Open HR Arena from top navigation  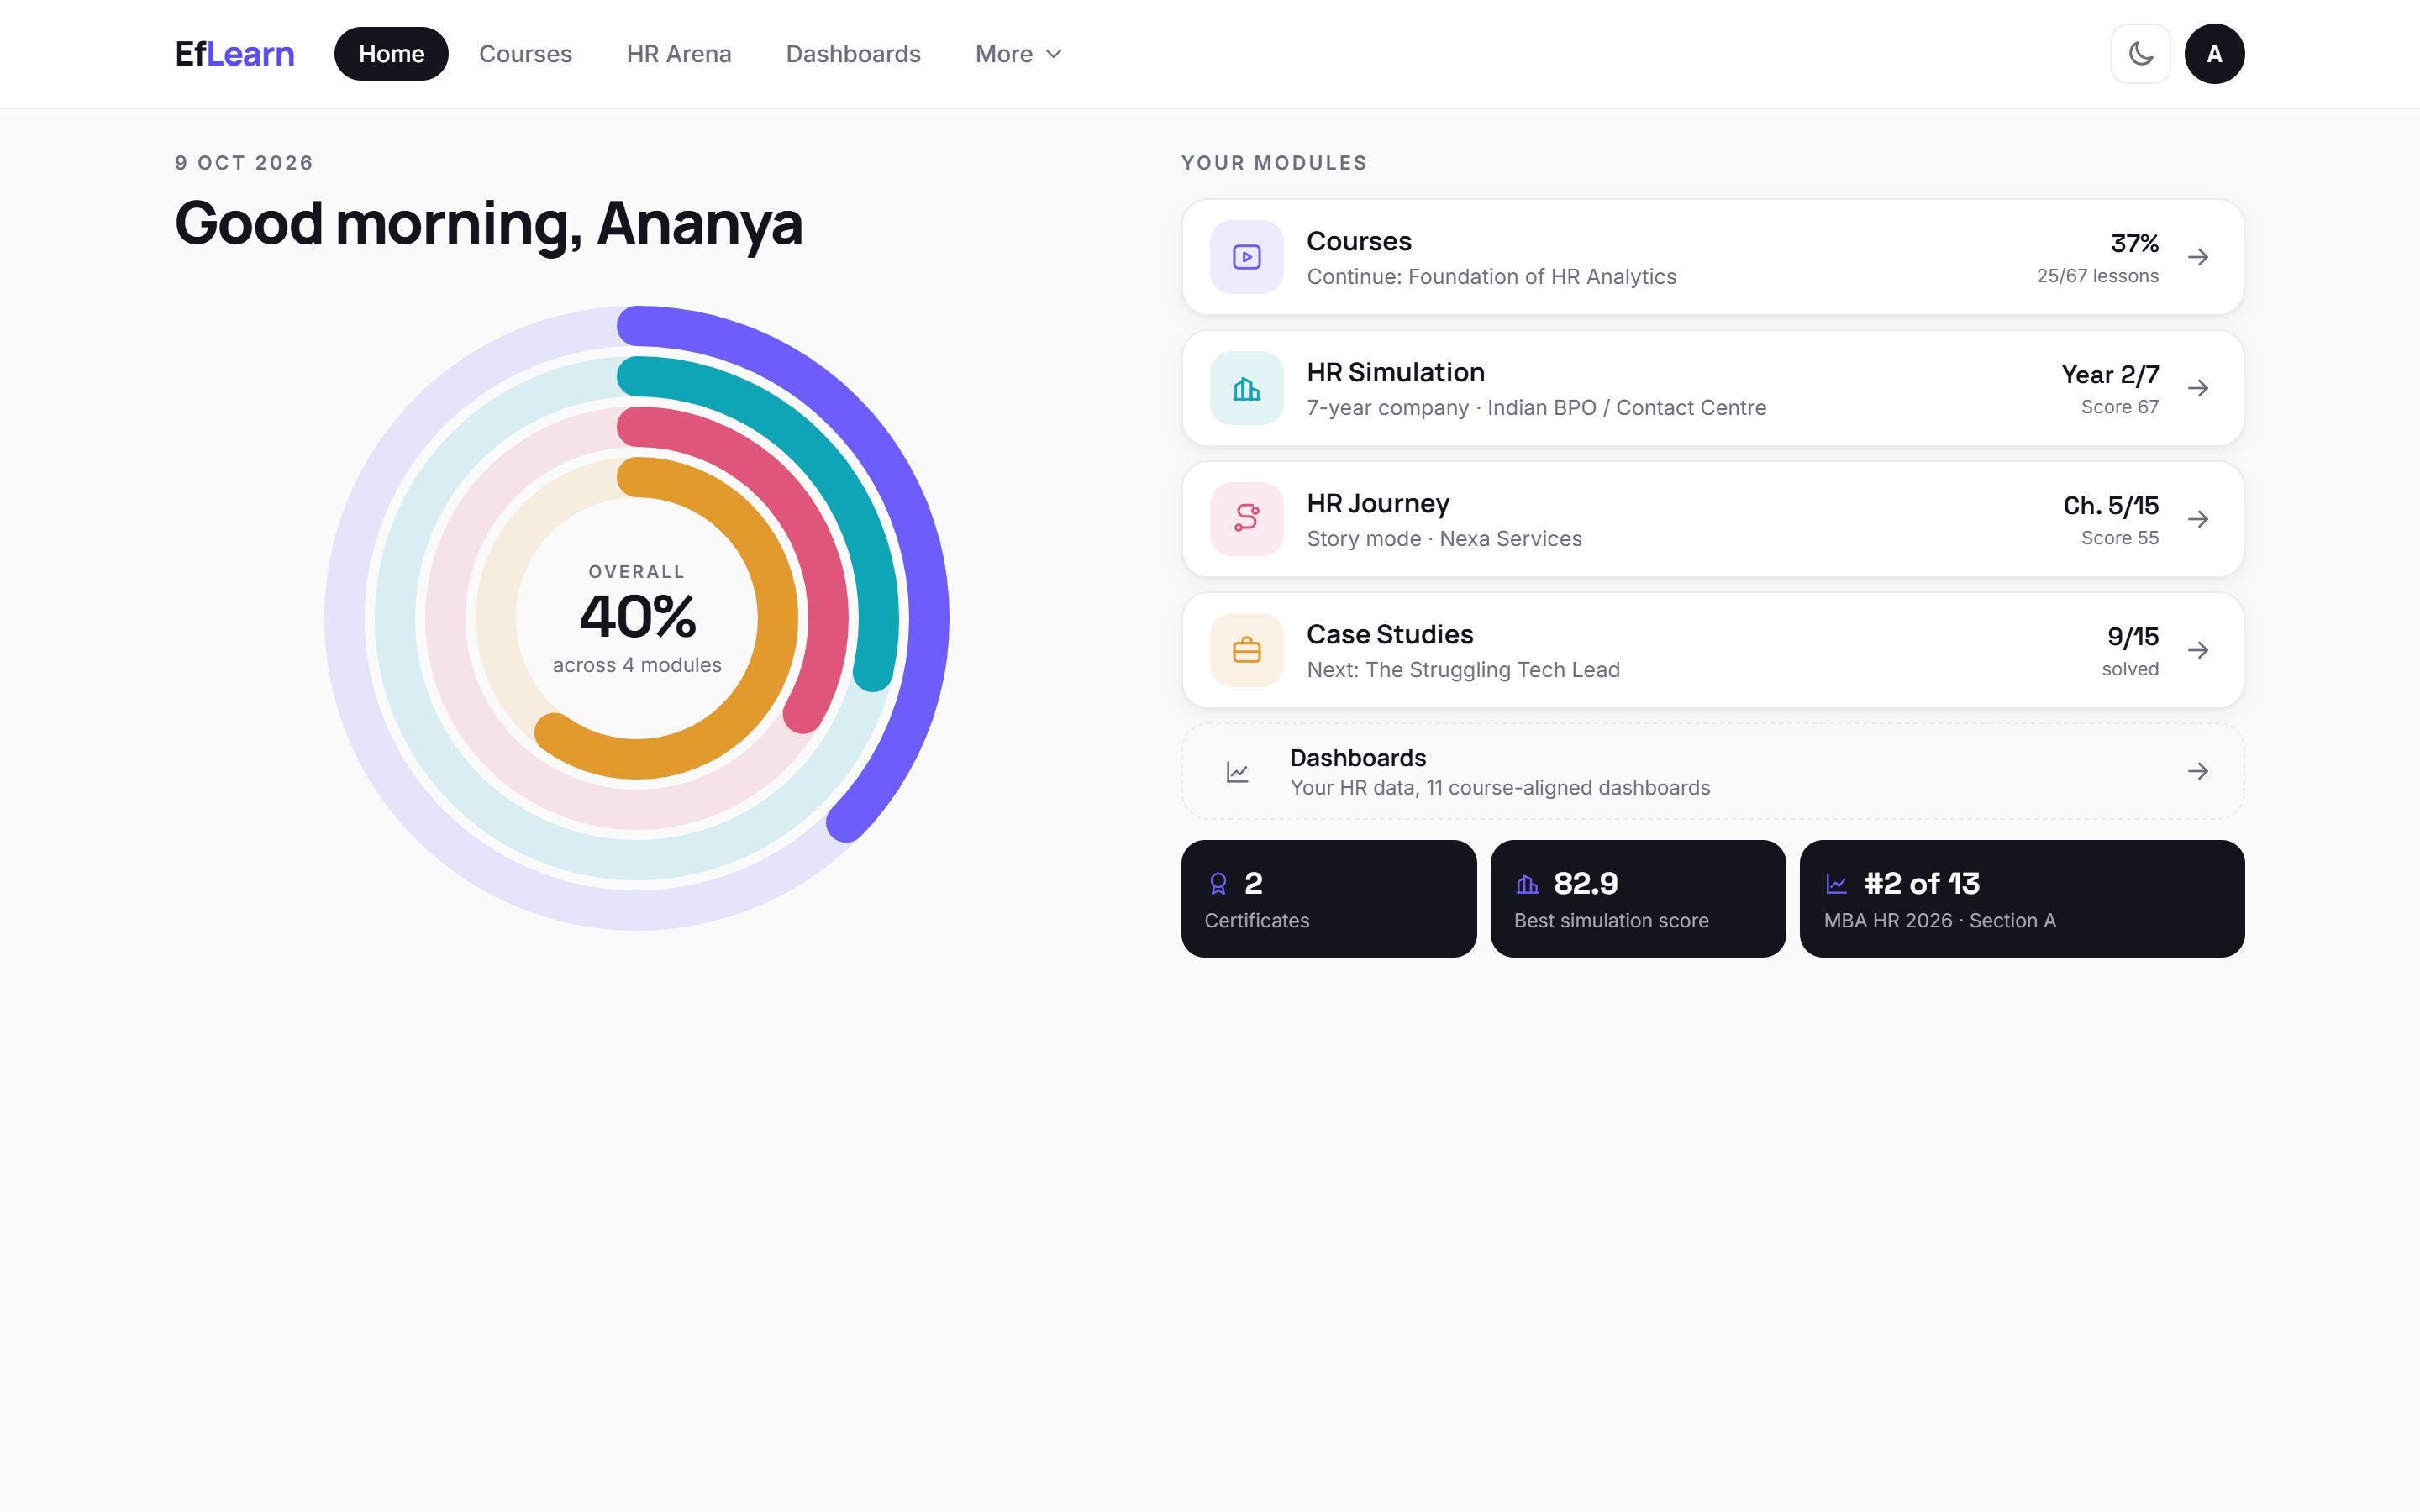click(679, 54)
